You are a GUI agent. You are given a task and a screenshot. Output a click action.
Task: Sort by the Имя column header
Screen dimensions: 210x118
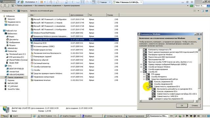coord(49,15)
